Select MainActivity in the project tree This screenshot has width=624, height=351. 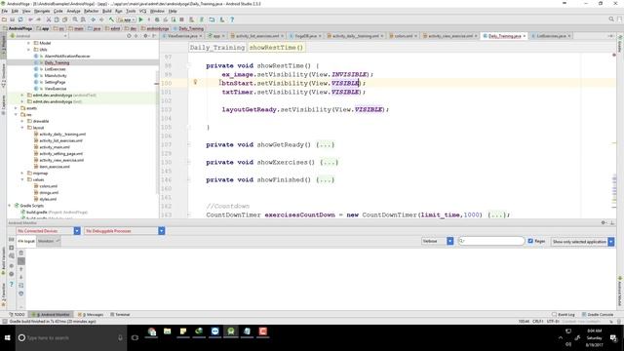pos(56,76)
